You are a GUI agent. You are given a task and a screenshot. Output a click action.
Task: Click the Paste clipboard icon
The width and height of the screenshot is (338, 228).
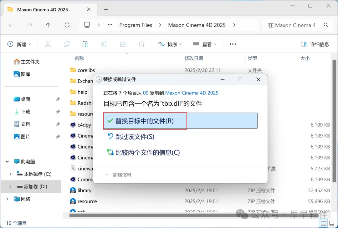coord(85,44)
